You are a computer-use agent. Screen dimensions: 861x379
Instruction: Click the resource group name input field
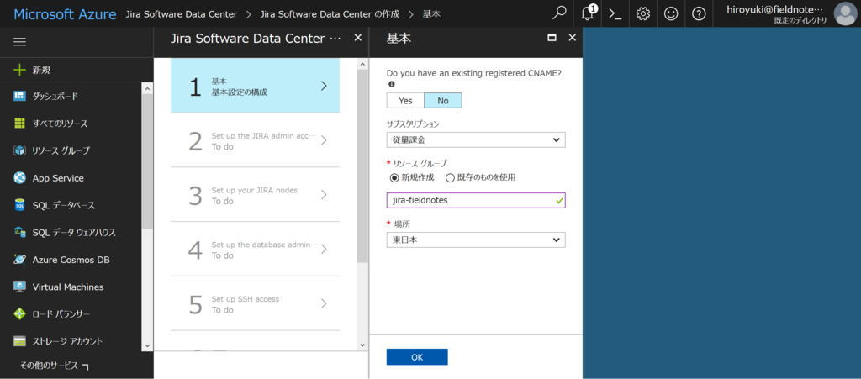476,201
